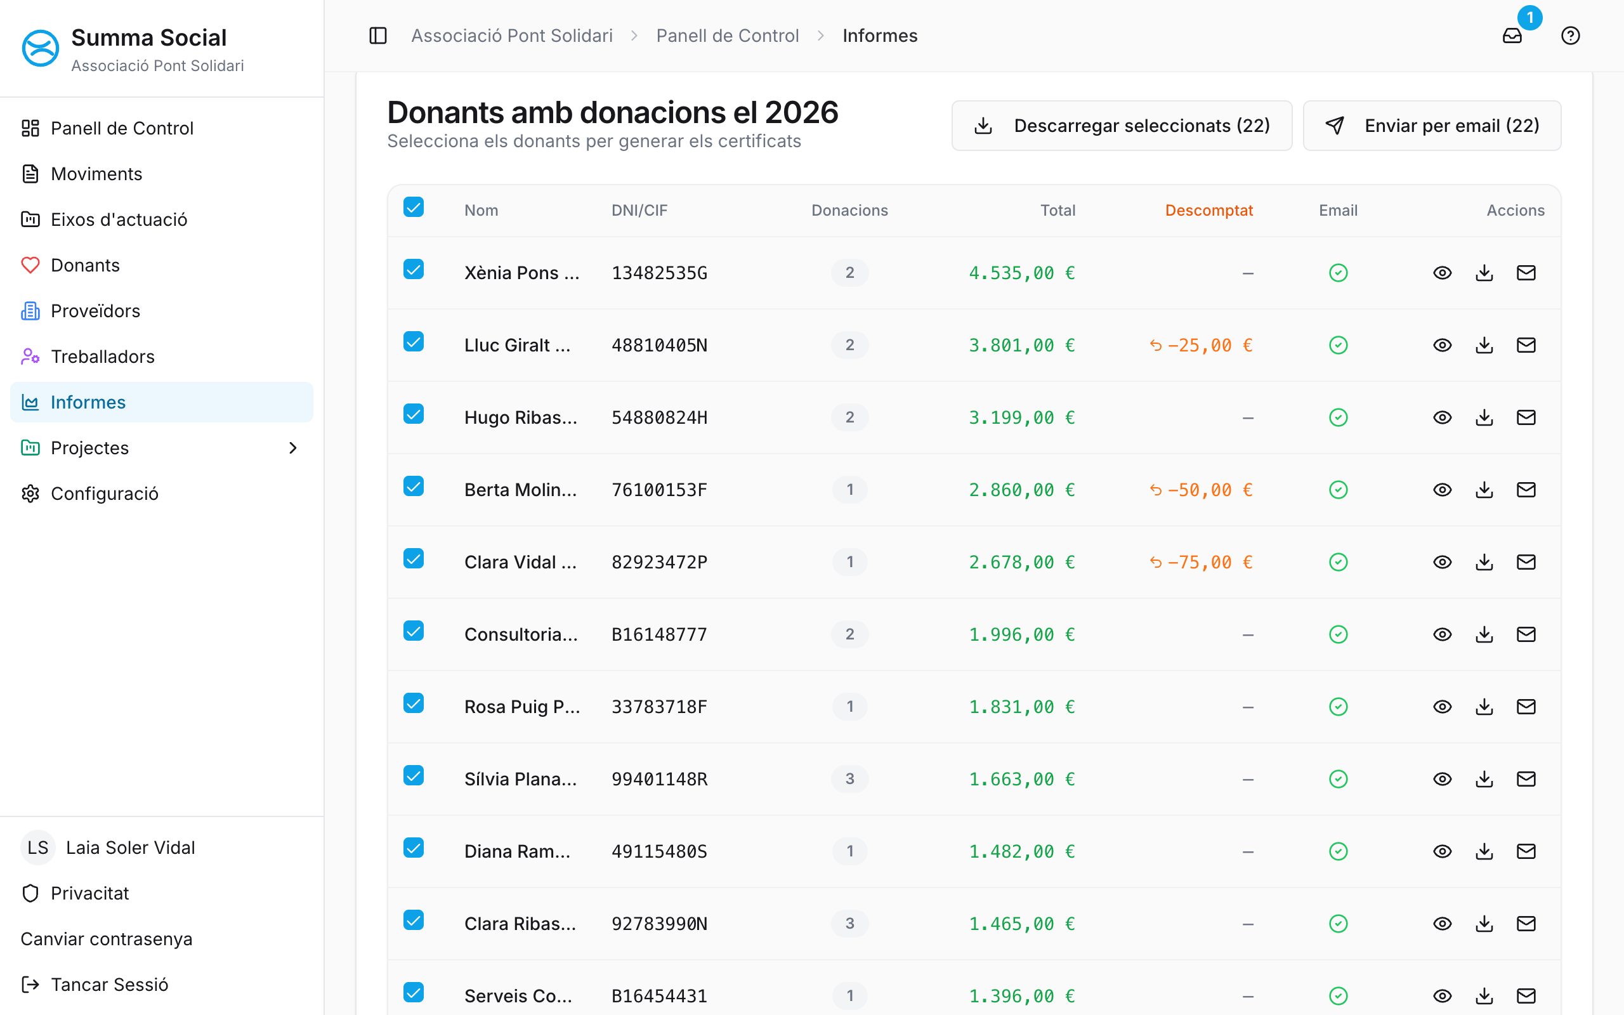1624x1015 pixels.
Task: Toggle the select-all header checkbox
Action: click(x=414, y=207)
